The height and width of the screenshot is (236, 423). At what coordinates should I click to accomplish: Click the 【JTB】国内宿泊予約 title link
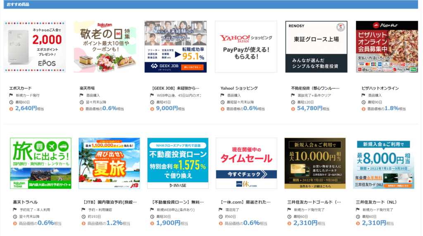pyautogui.click(x=109, y=202)
